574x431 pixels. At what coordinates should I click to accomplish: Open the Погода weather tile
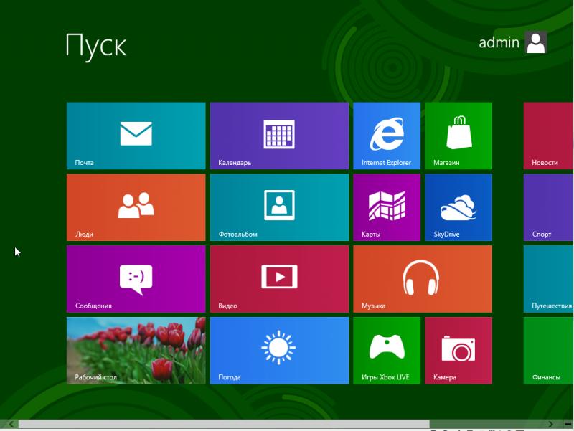click(x=279, y=351)
